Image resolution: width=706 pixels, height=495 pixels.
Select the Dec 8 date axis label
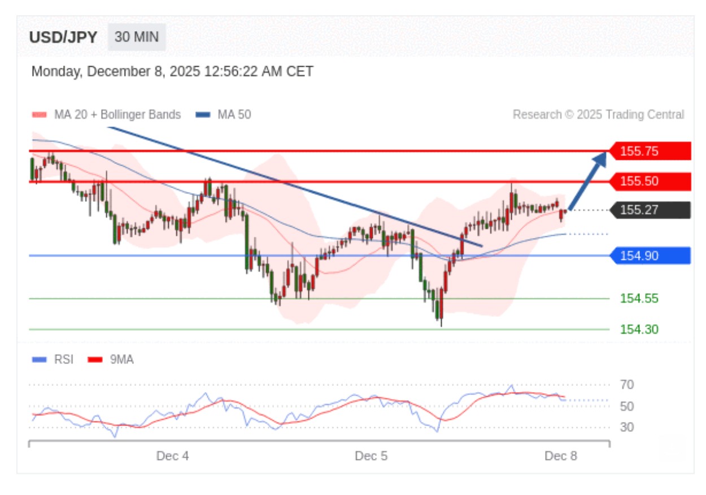tap(560, 456)
